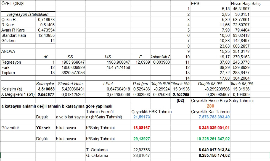
Task: Click the Anlamlılık F value 0,003903 in ANOVA
Action: [162, 62]
